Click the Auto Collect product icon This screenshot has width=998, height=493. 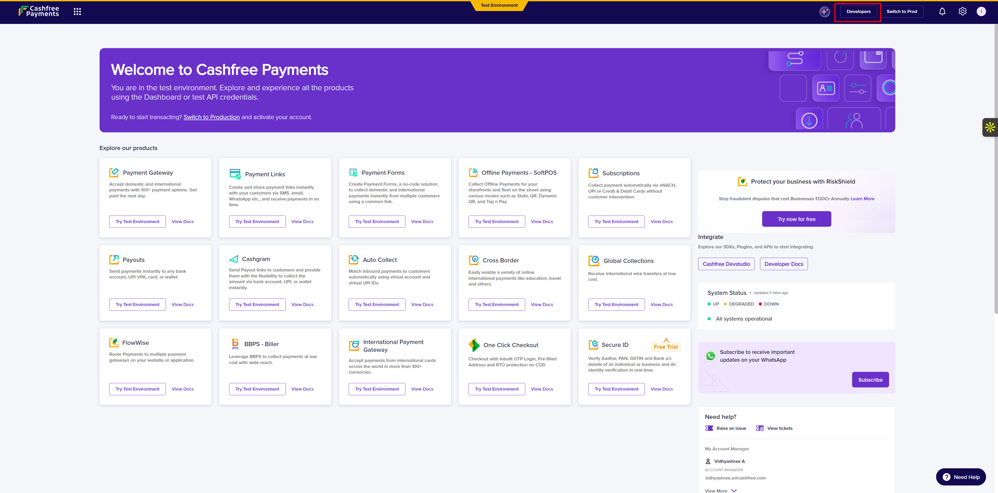[x=354, y=260]
